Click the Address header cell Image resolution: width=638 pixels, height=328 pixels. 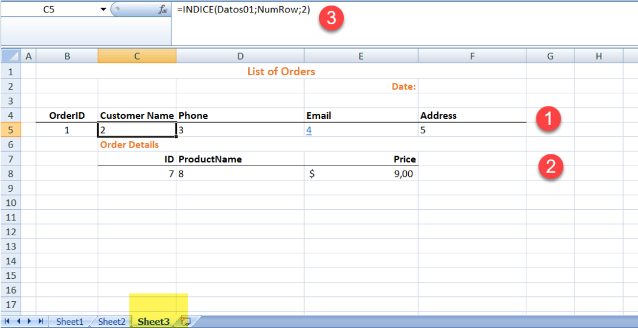coord(472,115)
